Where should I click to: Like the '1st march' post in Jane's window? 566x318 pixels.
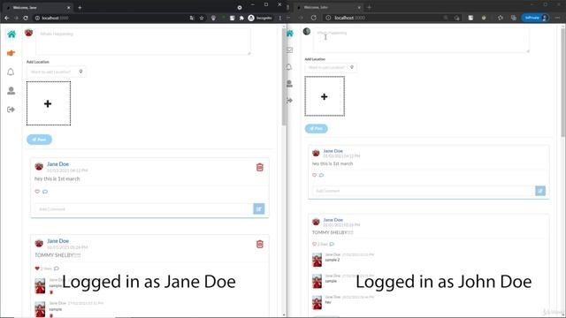pos(37,192)
